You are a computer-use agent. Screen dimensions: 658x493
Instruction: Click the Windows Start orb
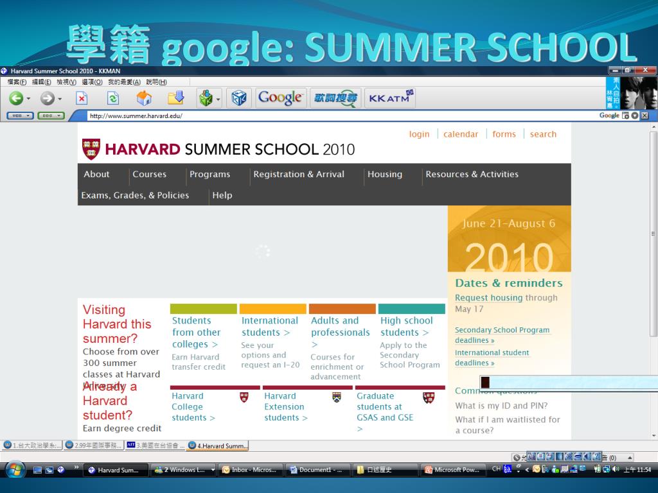click(15, 469)
